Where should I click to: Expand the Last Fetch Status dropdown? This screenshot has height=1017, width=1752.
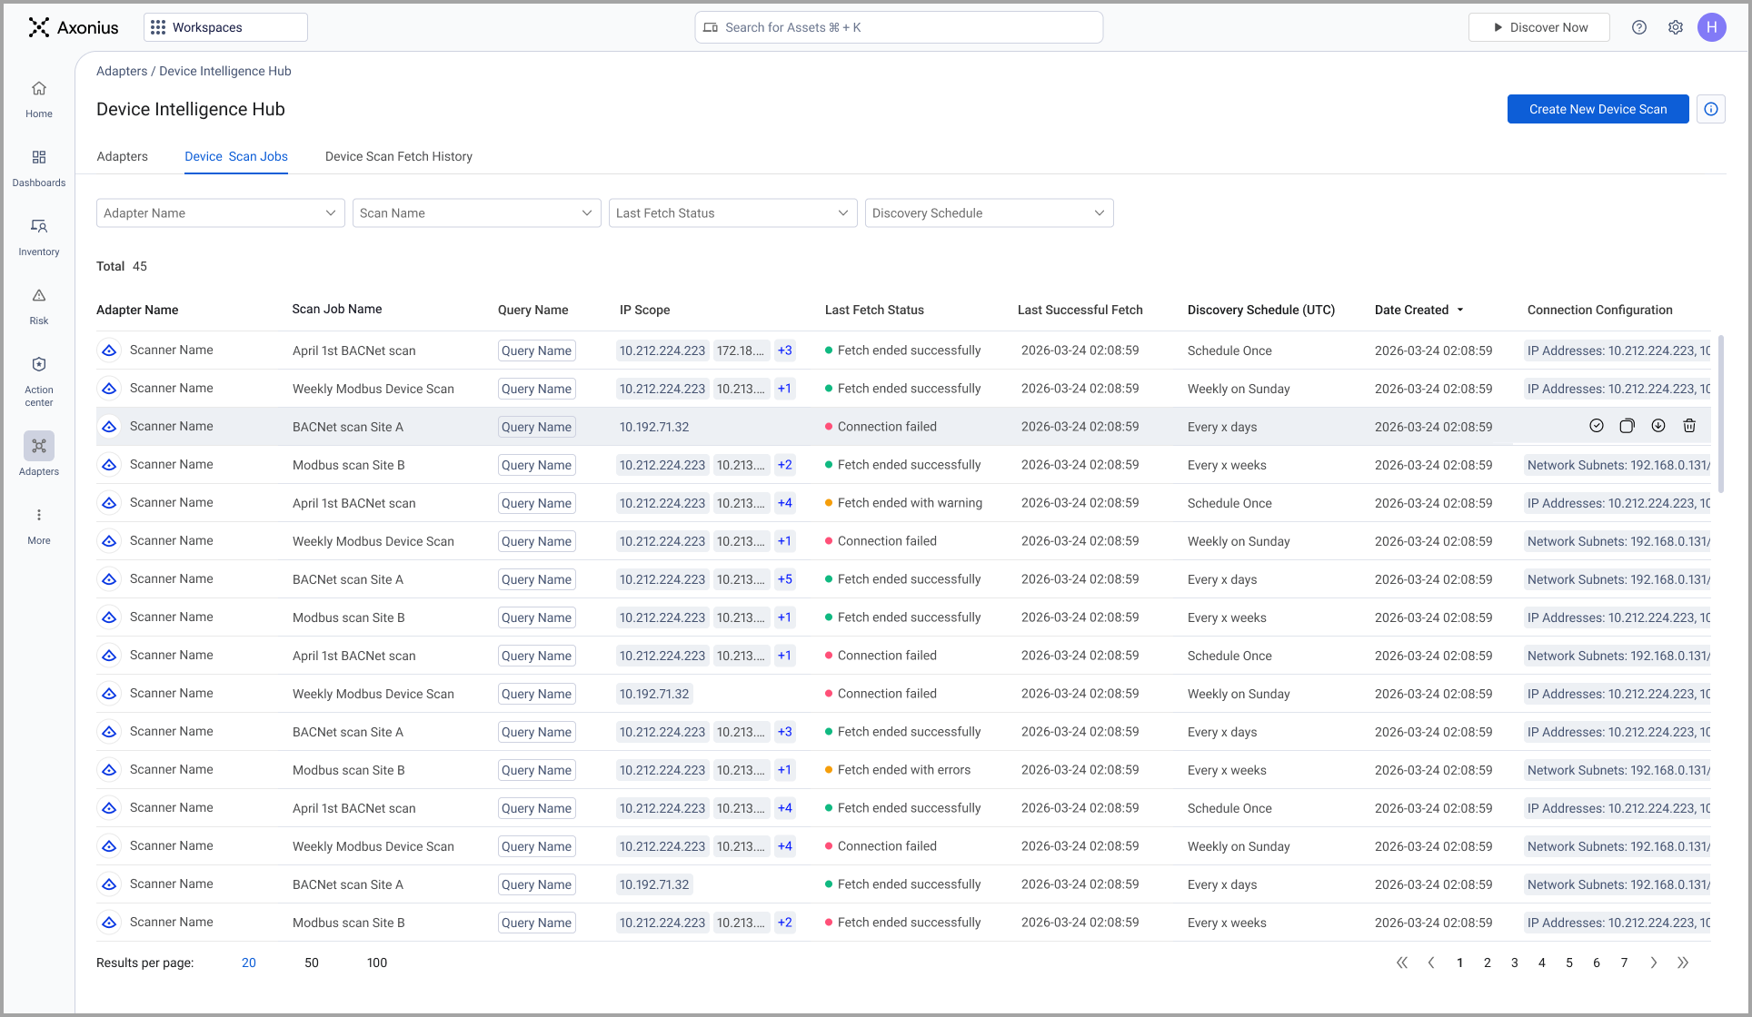[x=733, y=213]
